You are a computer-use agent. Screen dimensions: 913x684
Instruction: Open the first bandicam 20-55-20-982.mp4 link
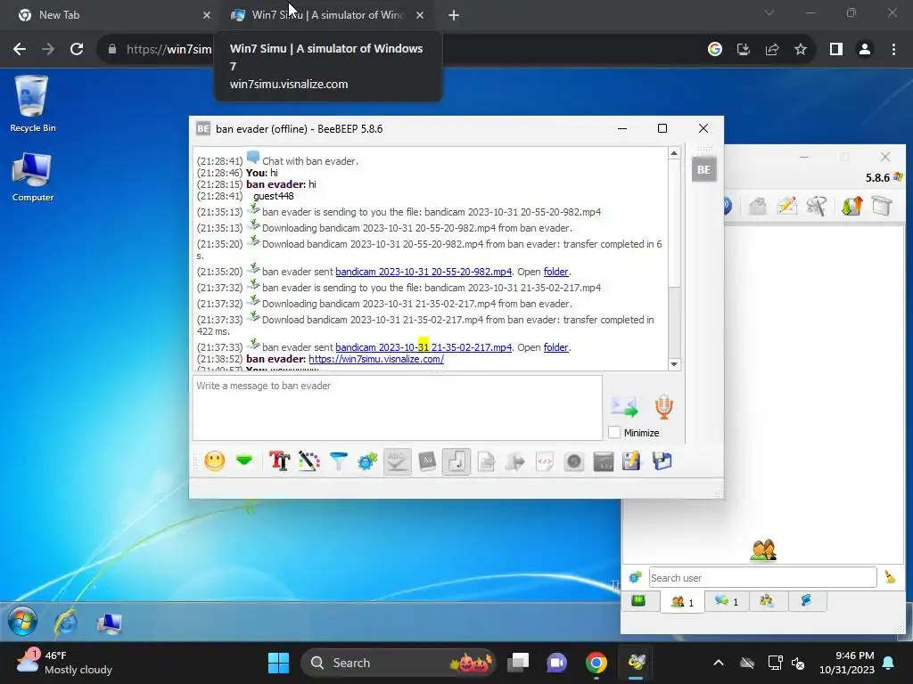tap(424, 272)
